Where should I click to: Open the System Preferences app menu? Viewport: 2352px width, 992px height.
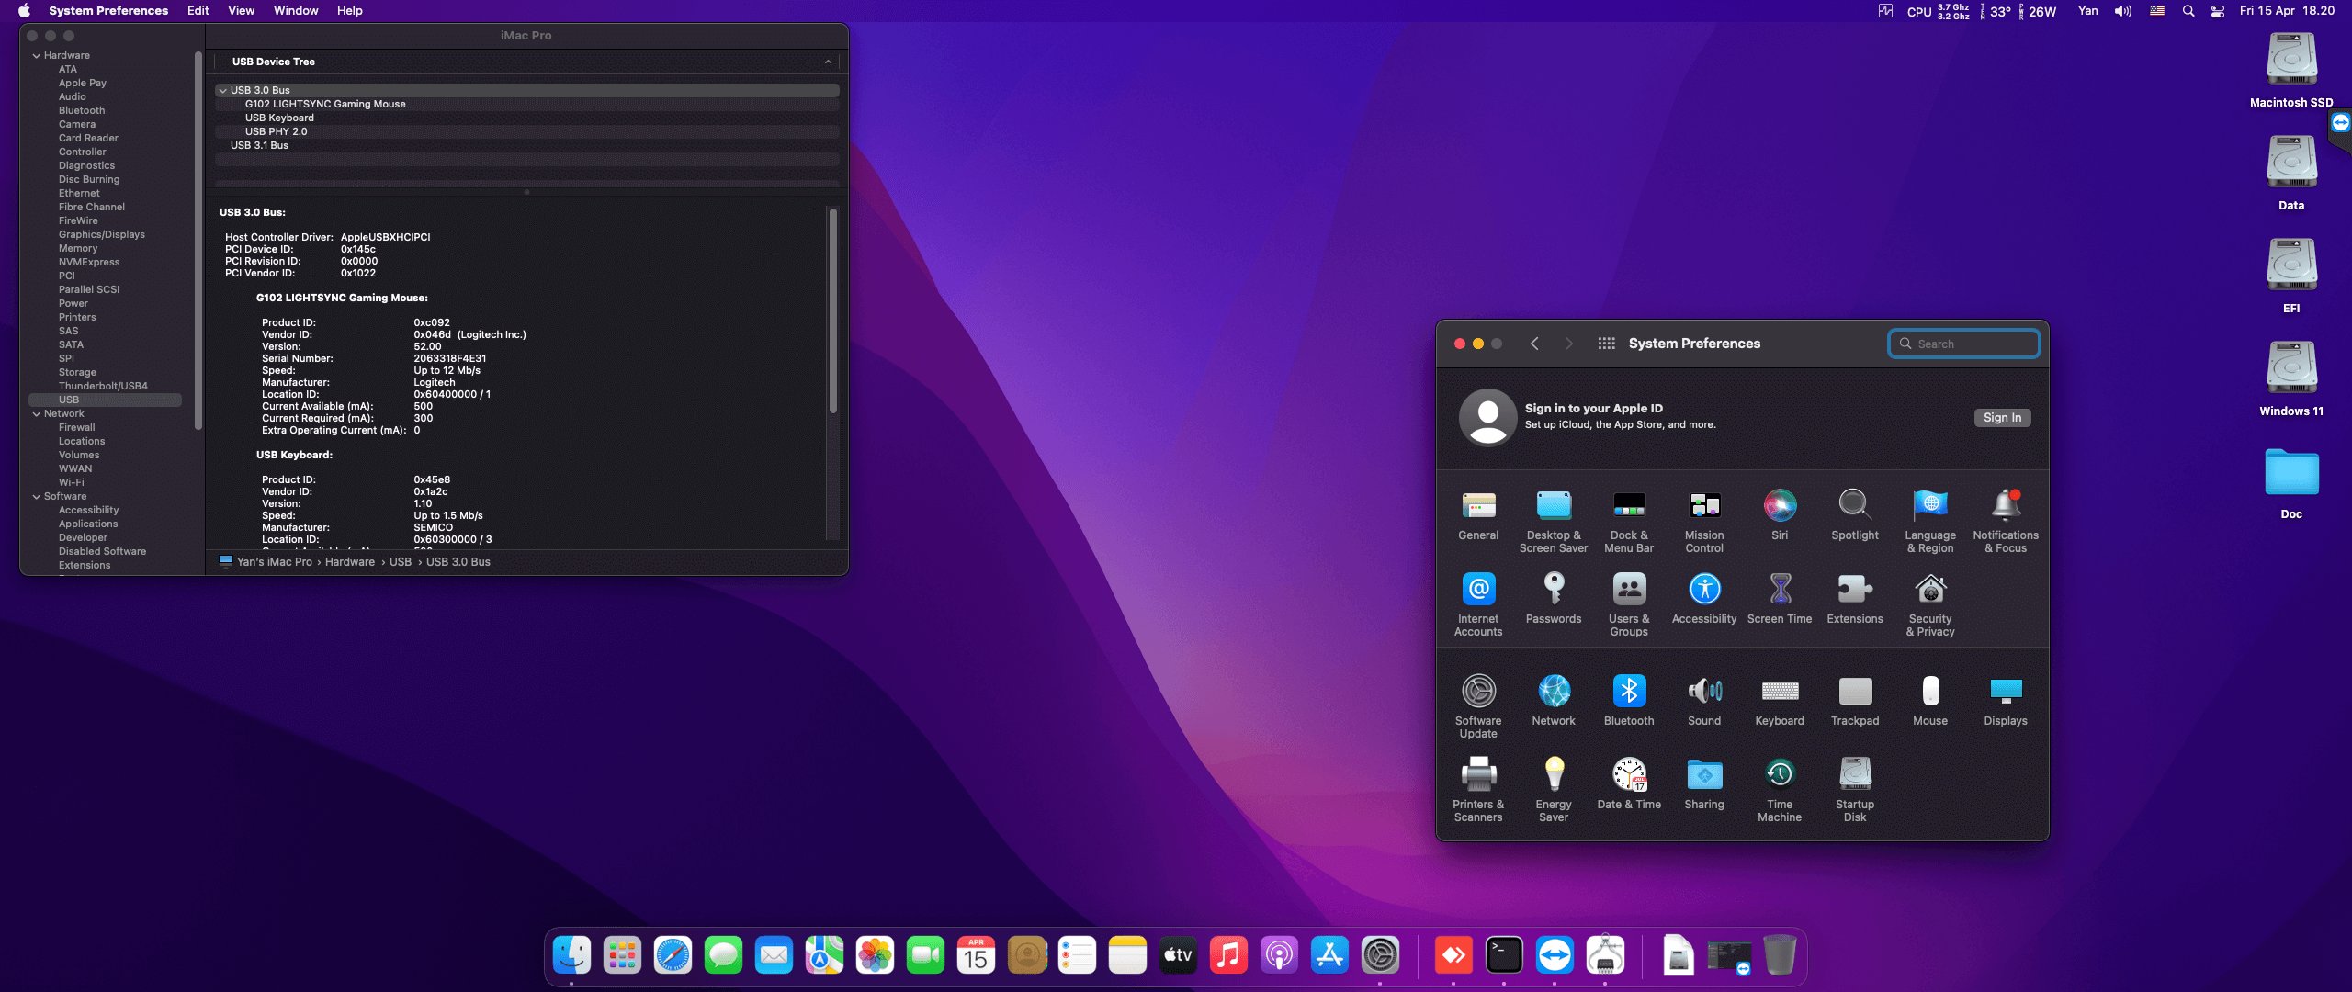click(x=108, y=11)
